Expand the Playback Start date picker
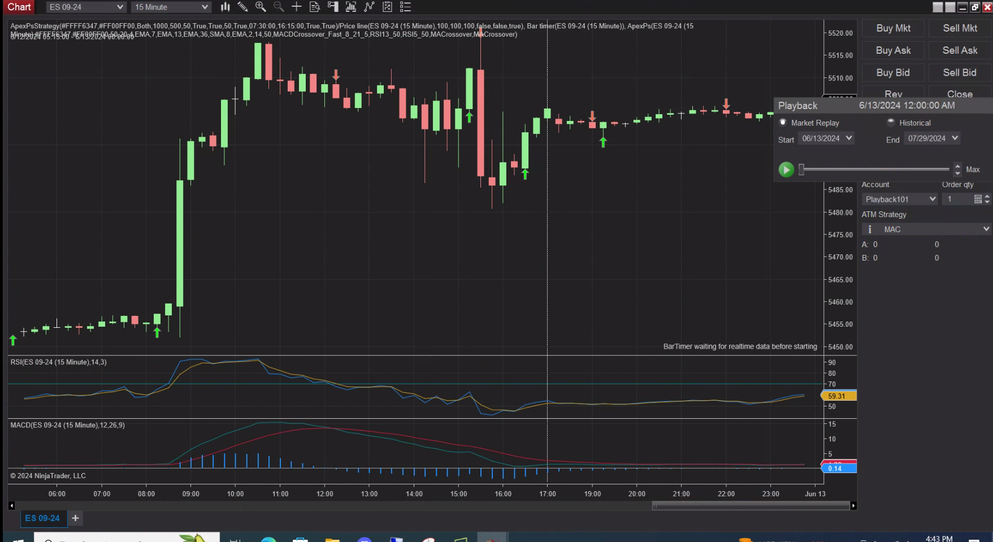Viewport: 993px width, 542px height. tap(848, 138)
